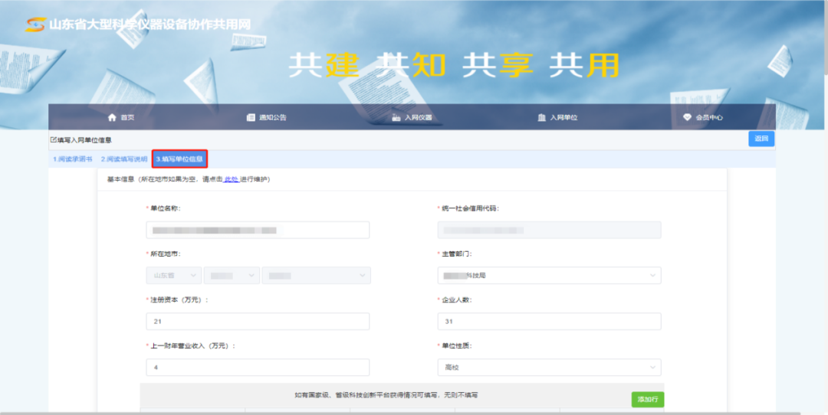Open the district dropdown in 所在地市
This screenshot has height=415, width=828.
tap(316, 276)
